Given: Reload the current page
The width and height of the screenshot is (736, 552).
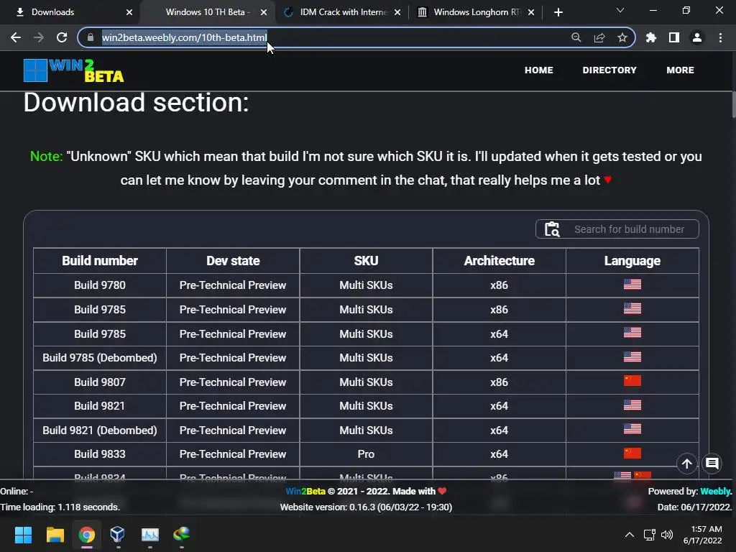Looking at the screenshot, I should coord(62,37).
